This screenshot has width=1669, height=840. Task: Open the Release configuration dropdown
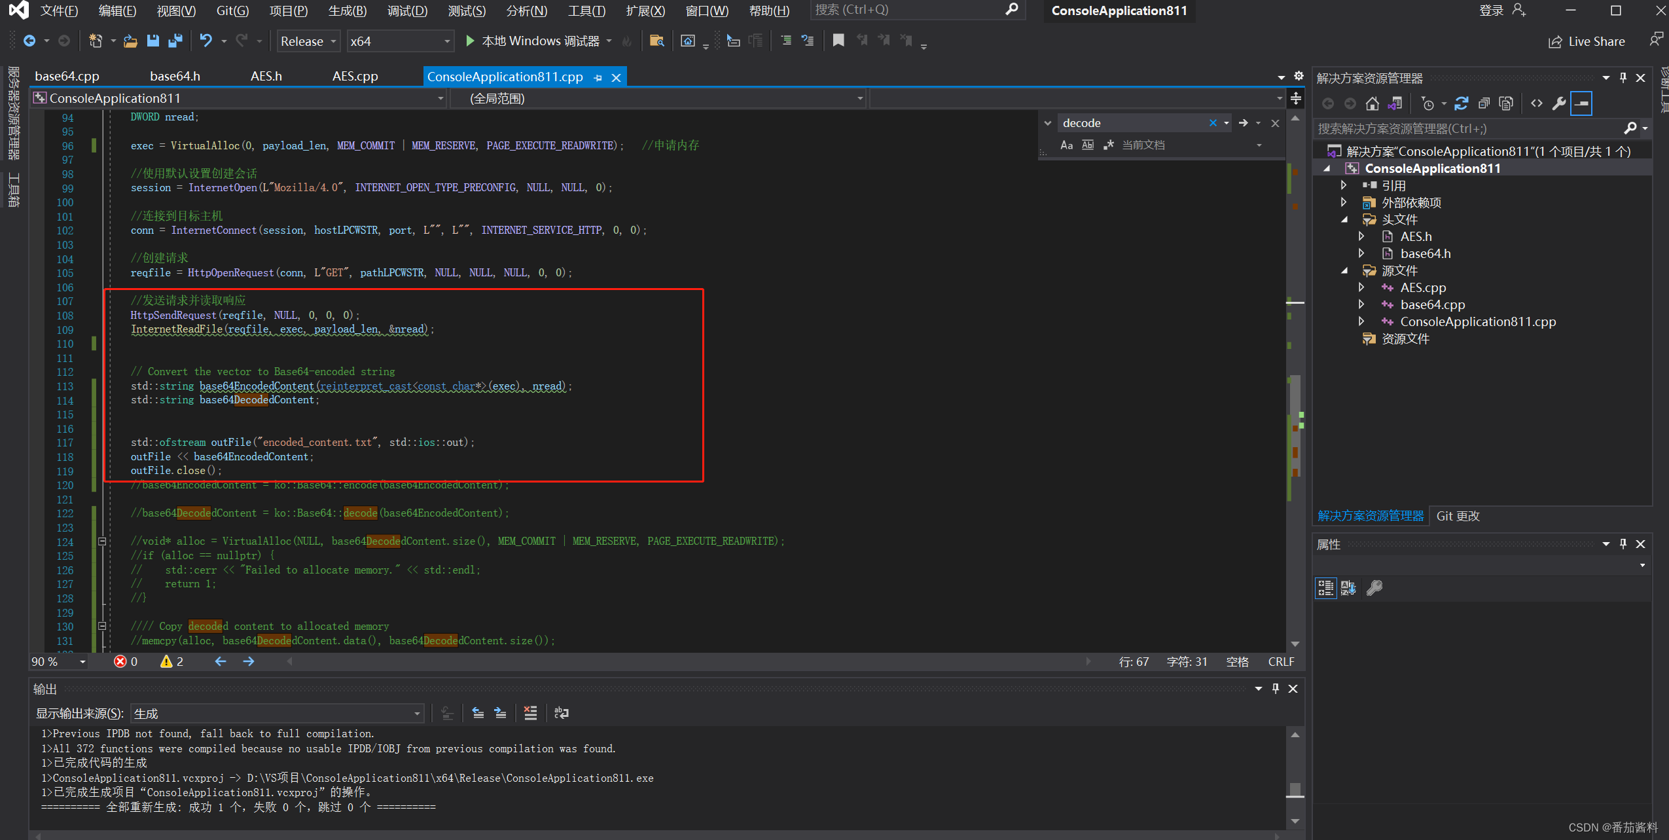tap(308, 41)
